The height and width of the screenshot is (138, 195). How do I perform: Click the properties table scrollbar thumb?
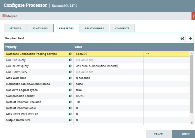pos(192,84)
